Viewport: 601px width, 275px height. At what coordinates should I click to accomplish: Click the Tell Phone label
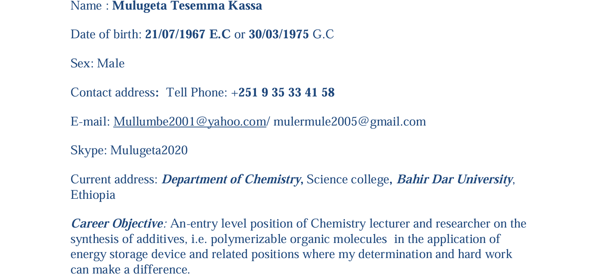[x=196, y=93]
